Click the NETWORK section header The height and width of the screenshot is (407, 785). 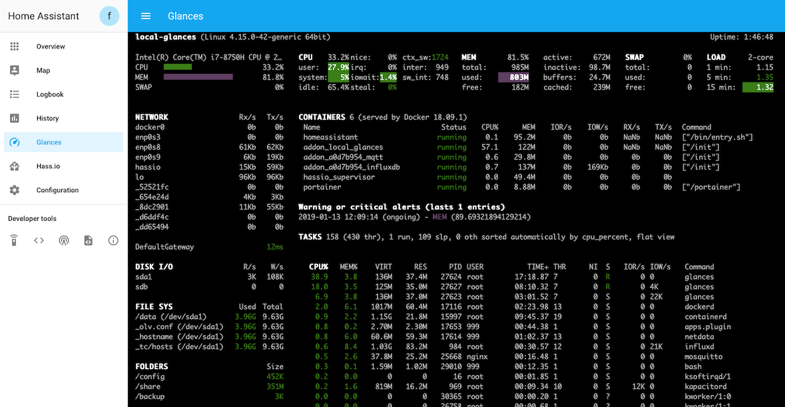(152, 117)
